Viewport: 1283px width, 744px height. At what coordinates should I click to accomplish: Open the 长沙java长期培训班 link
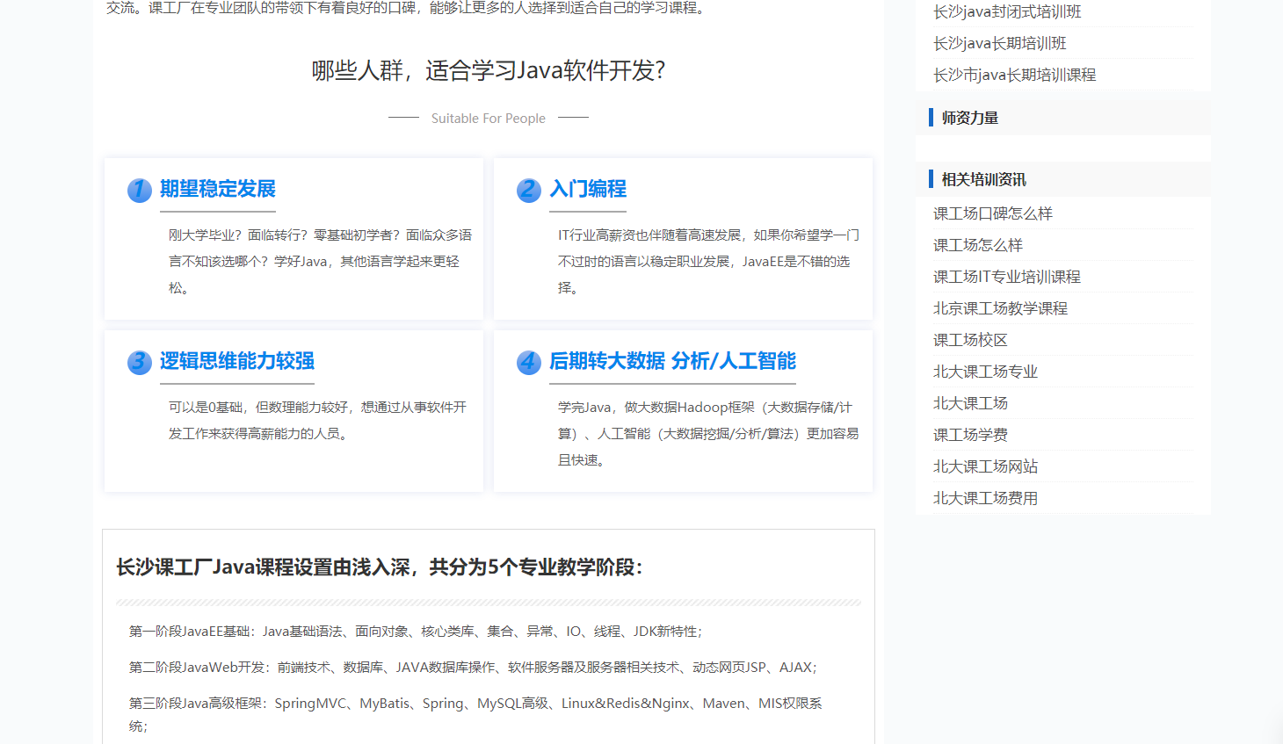point(1000,43)
